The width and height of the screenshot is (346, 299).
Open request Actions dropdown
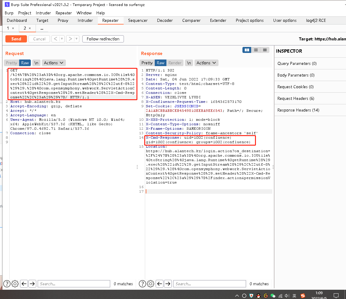[54, 63]
